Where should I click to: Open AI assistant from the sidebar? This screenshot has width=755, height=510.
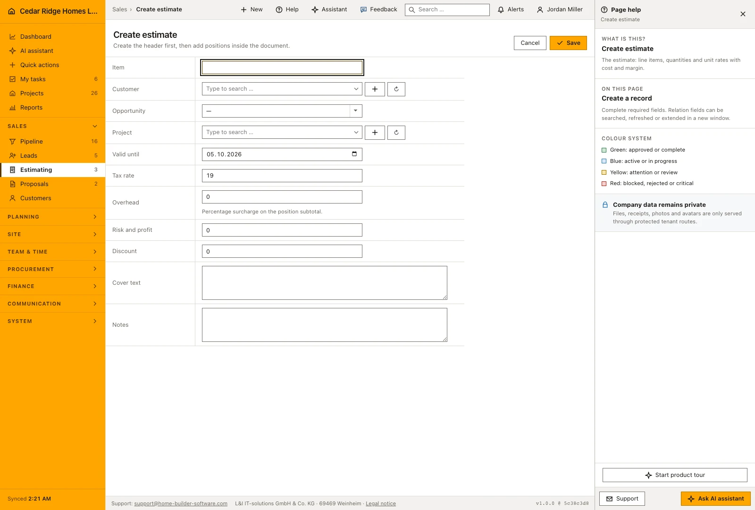(x=52, y=51)
